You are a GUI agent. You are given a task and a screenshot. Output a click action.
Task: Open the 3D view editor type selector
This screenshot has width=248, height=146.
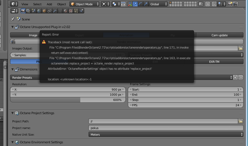coord(14,4)
